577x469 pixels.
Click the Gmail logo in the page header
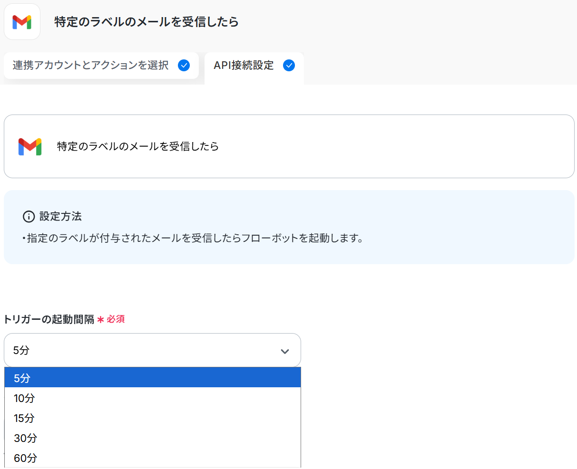(22, 22)
